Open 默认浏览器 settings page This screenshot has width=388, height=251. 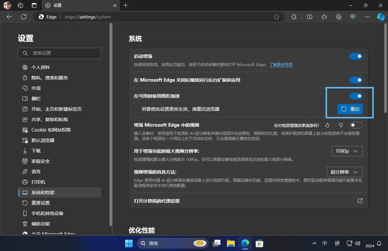pos(59,140)
